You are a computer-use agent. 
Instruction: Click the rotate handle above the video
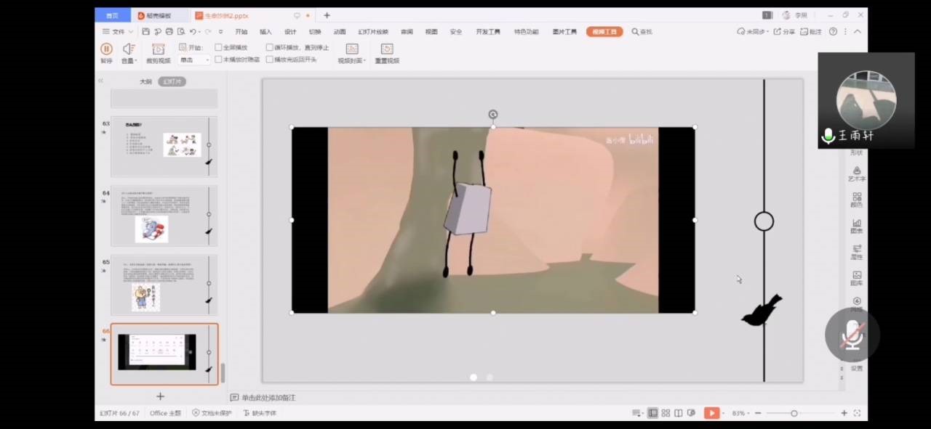(x=493, y=115)
